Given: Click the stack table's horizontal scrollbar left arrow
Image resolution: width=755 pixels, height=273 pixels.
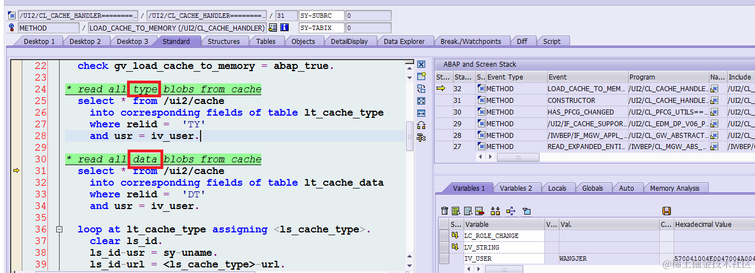Looking at the screenshot, I should 481,157.
